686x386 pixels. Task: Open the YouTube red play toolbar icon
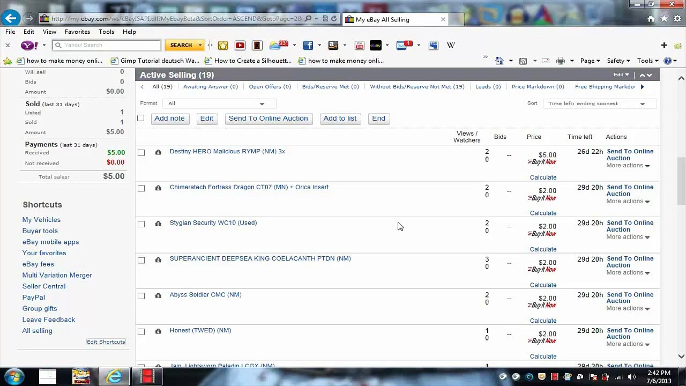click(240, 46)
